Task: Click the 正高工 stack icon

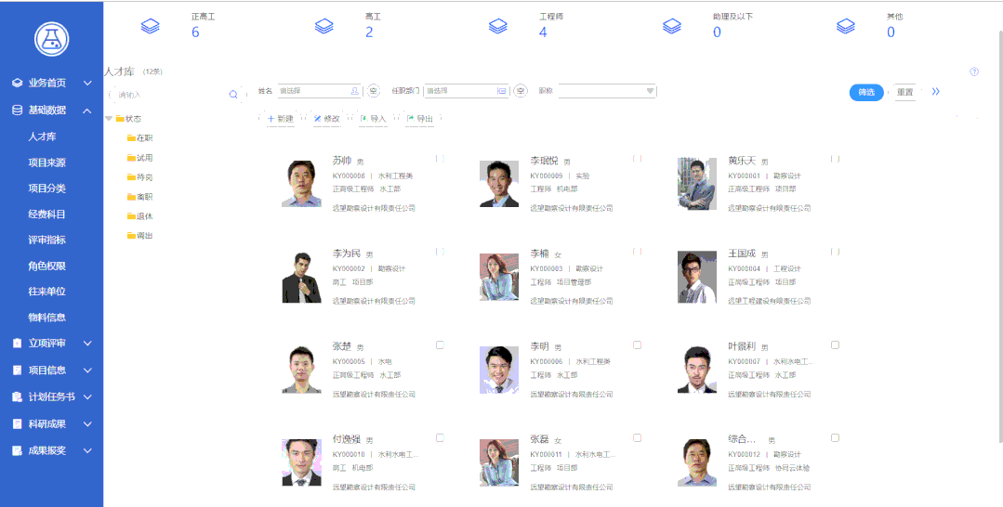Action: [151, 26]
